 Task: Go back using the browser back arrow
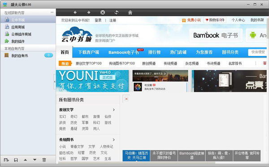tap(75, 13)
